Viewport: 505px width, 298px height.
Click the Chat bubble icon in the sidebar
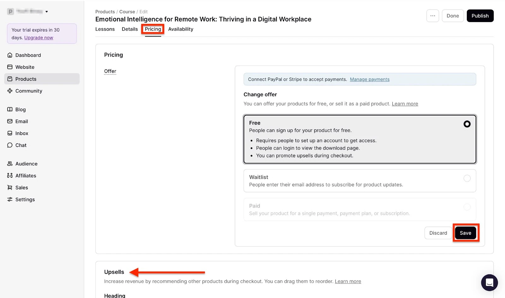pyautogui.click(x=10, y=145)
